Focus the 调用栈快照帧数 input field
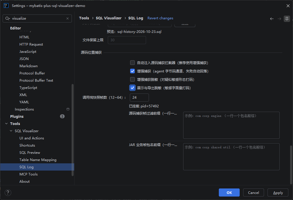Viewport: 293px width, 200px height. point(139,98)
